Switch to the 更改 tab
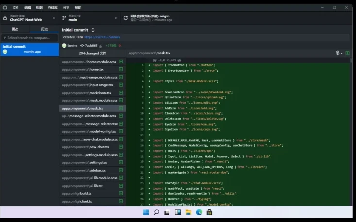 point(15,29)
